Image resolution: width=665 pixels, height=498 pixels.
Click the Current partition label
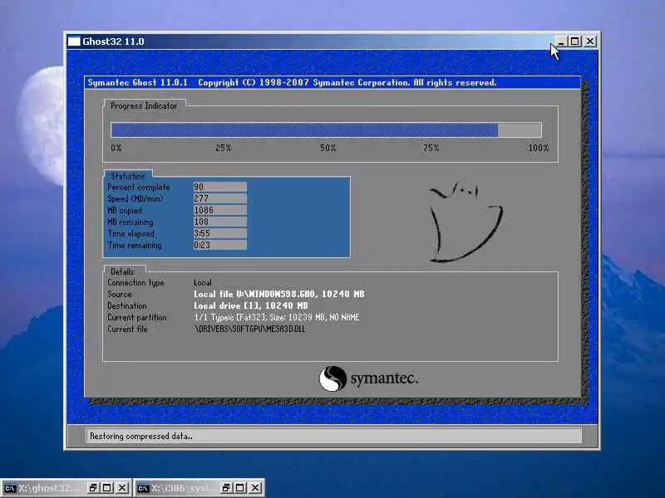tap(137, 317)
